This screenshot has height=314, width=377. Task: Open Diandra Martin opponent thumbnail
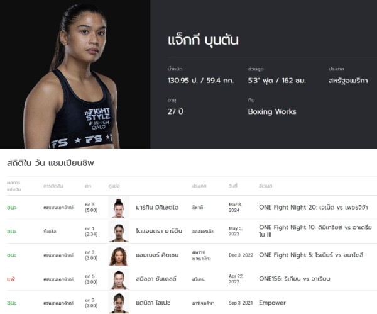point(119,231)
